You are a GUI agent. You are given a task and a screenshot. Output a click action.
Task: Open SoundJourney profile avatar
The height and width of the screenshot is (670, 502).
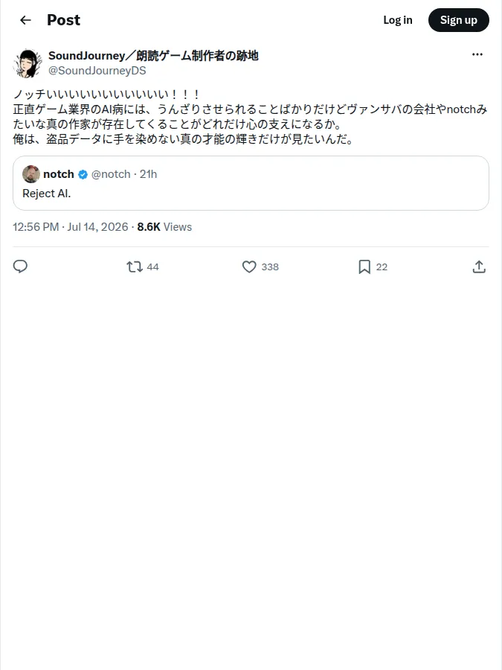pos(28,63)
